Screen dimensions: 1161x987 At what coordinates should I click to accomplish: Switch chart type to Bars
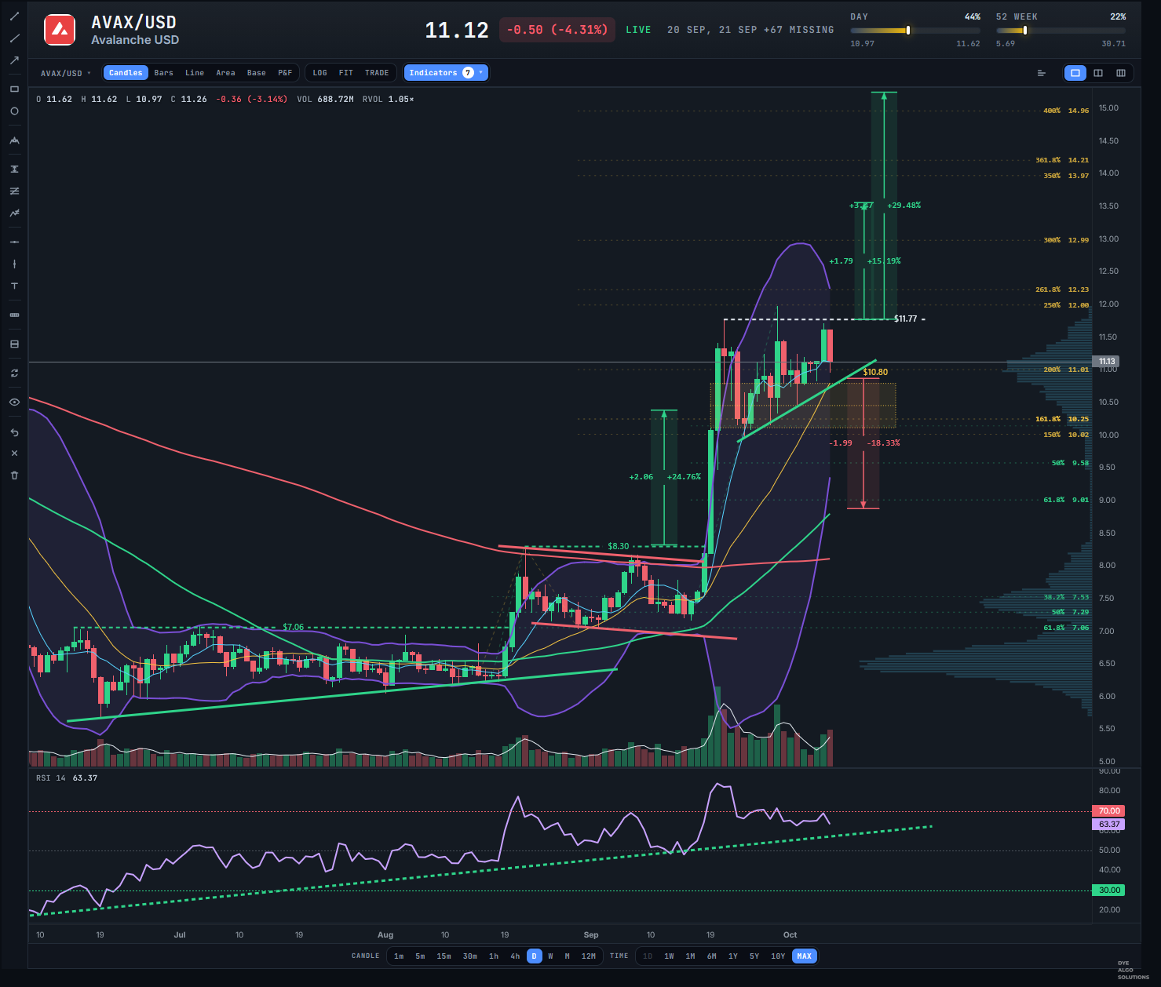point(164,73)
